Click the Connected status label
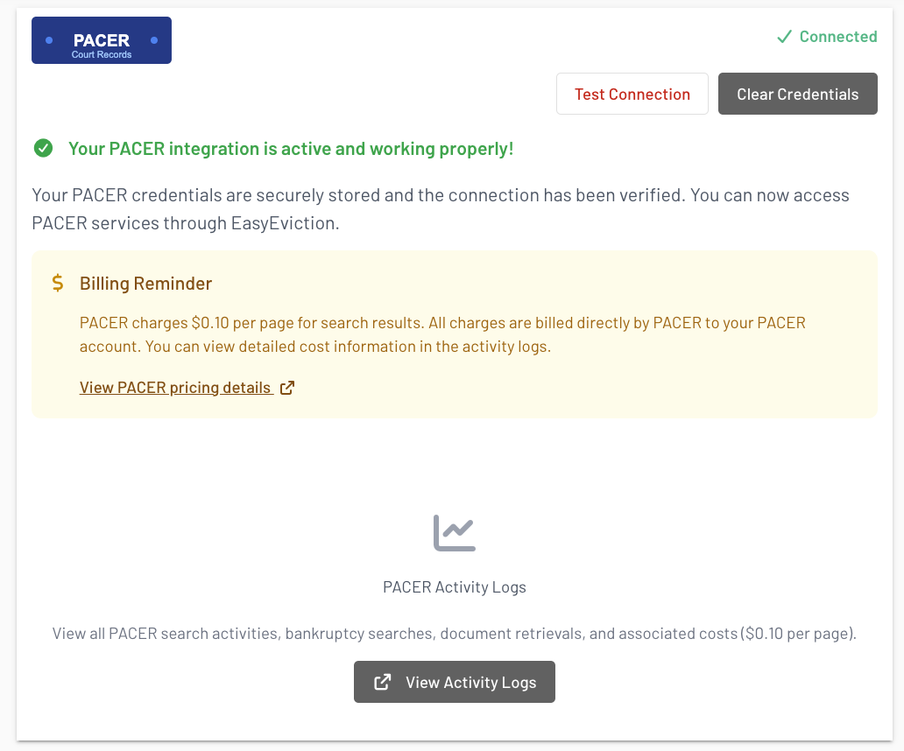 point(837,37)
